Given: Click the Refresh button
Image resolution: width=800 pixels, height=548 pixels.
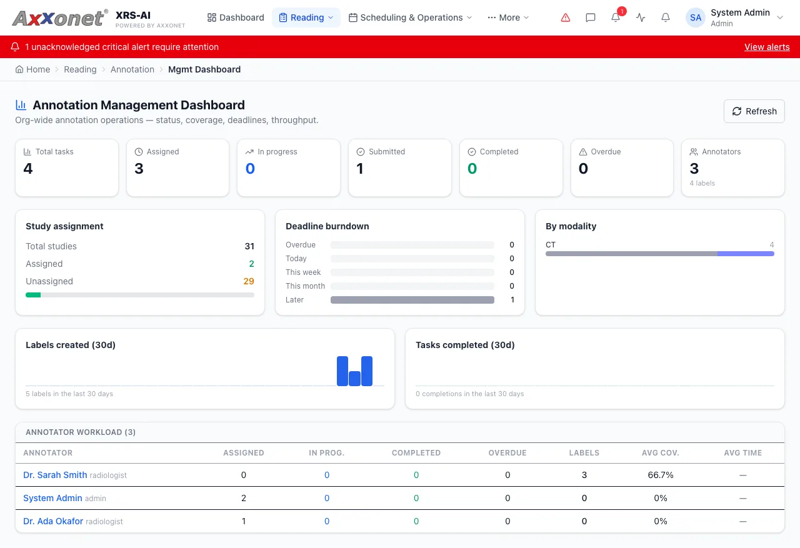Looking at the screenshot, I should click(x=754, y=111).
